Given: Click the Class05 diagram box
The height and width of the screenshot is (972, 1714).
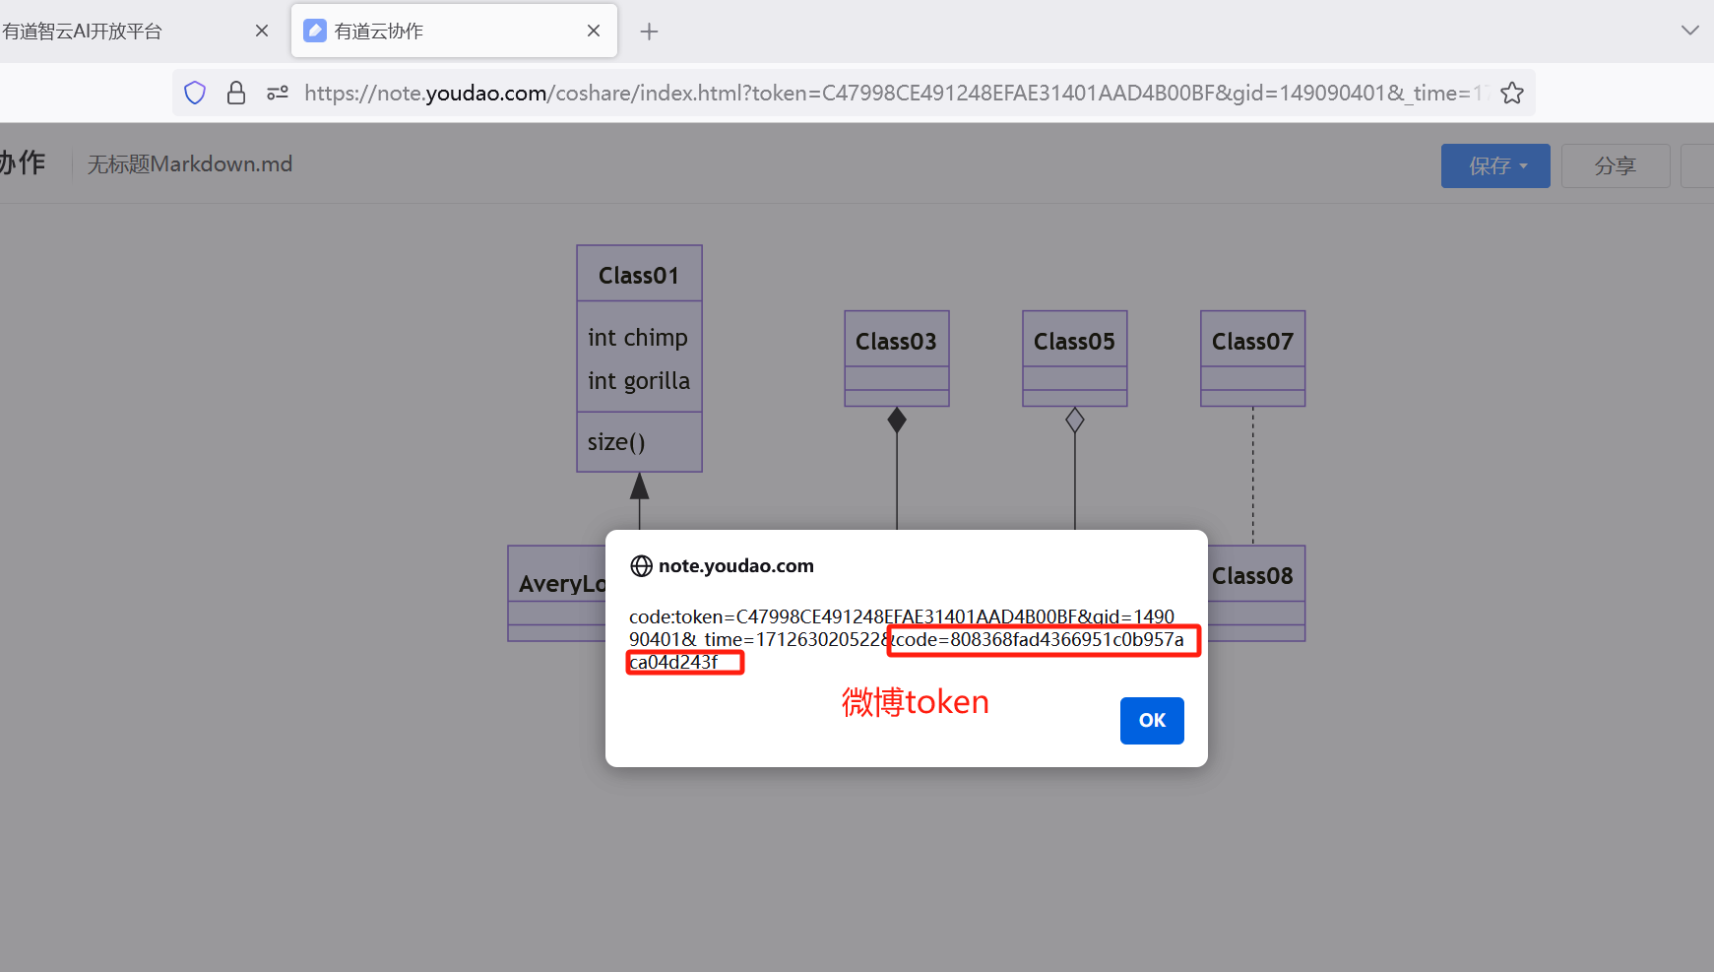Looking at the screenshot, I should tap(1075, 358).
